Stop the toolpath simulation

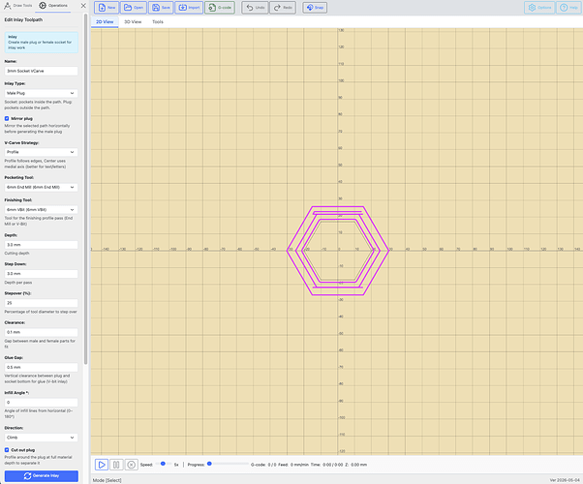tap(131, 465)
